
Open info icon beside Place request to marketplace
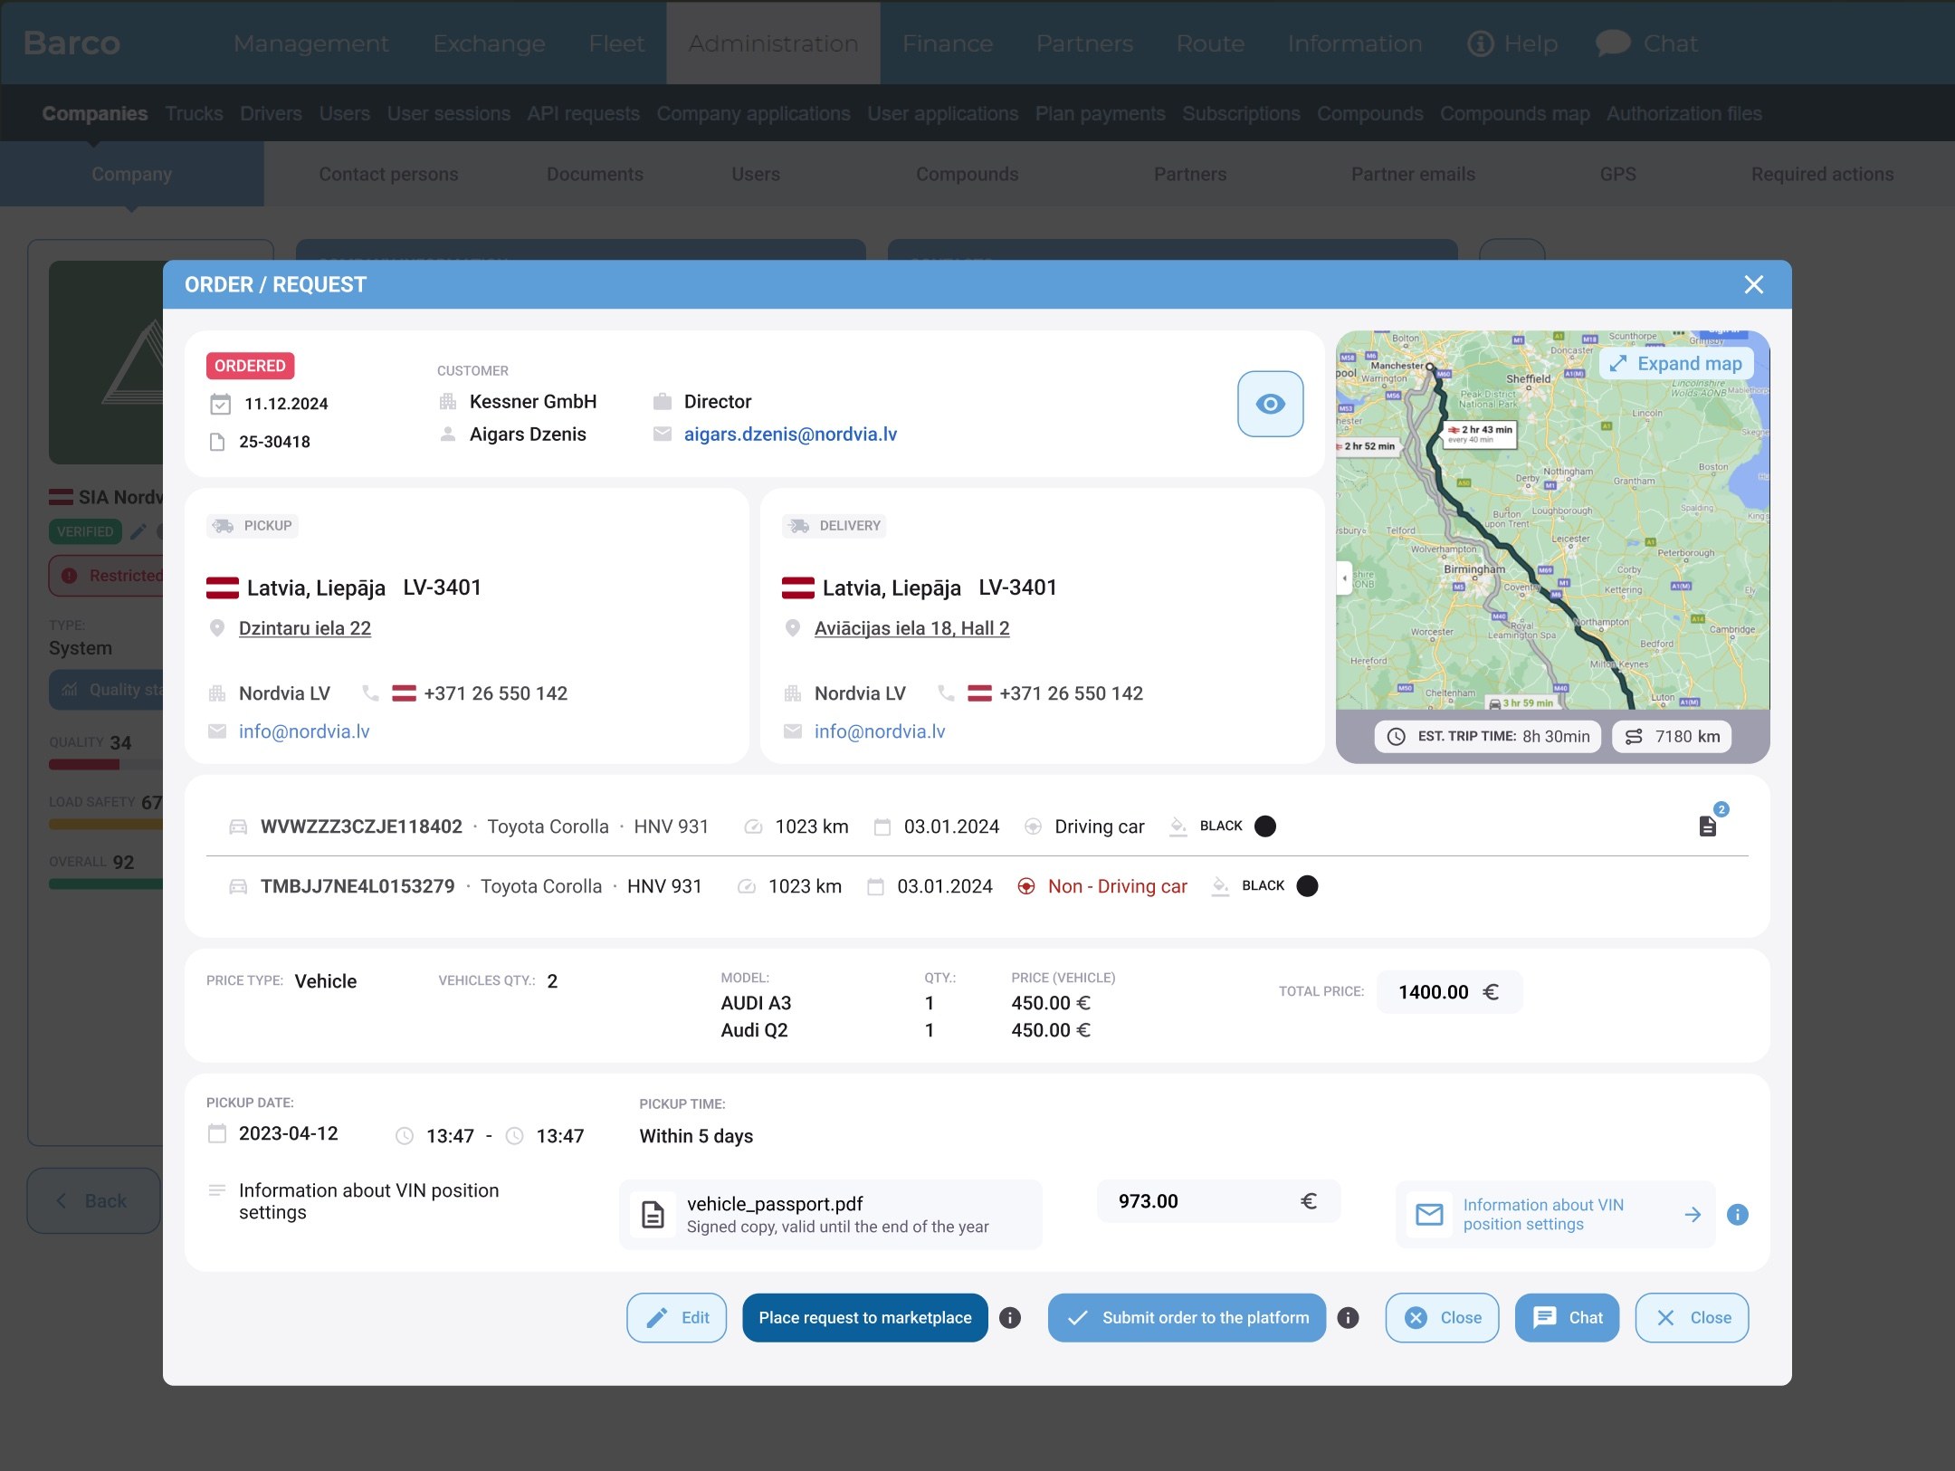tap(1010, 1318)
